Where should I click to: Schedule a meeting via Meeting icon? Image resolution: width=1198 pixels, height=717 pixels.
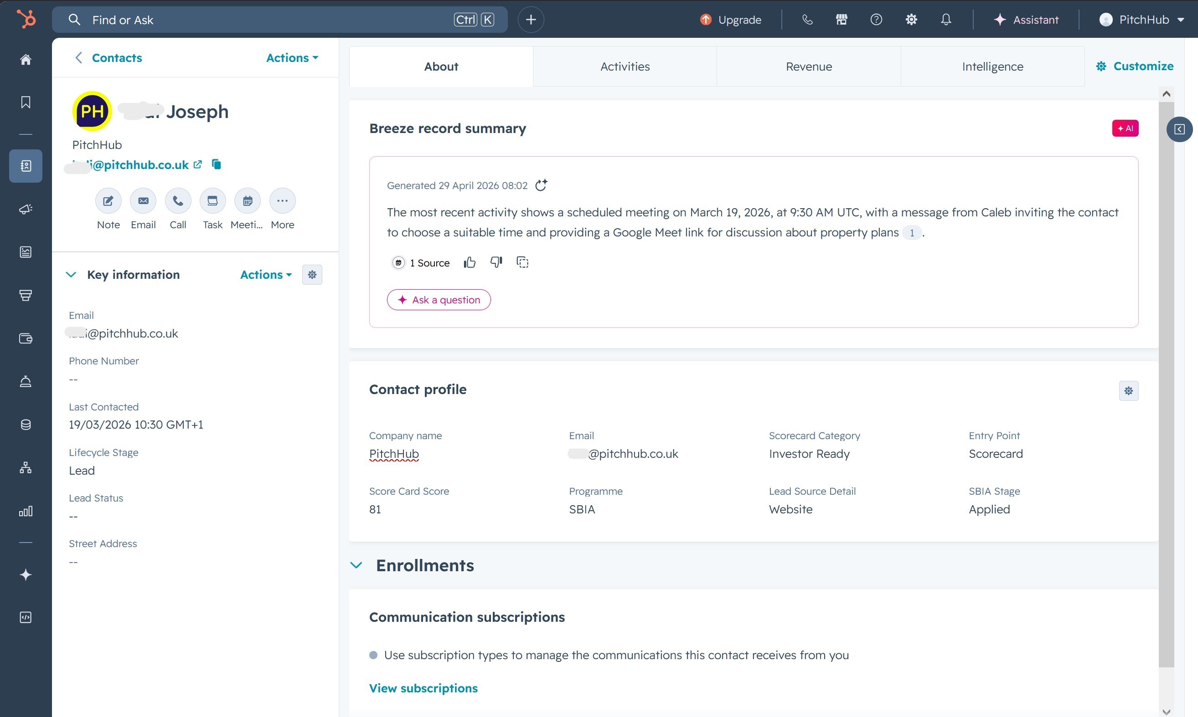[248, 201]
